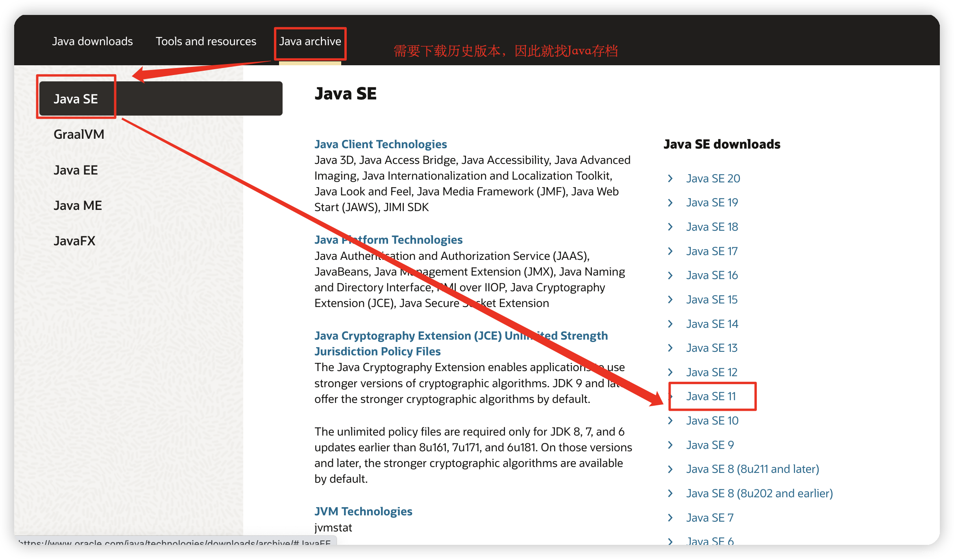Click the chevron beside Java SE 8 (8u211 and later)
Viewport: 954px width, 559px height.
click(x=670, y=469)
